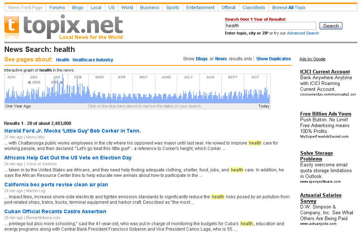Open the Healthcare Industry page link
Image resolution: width=361 pixels, height=235 pixels.
point(93,60)
